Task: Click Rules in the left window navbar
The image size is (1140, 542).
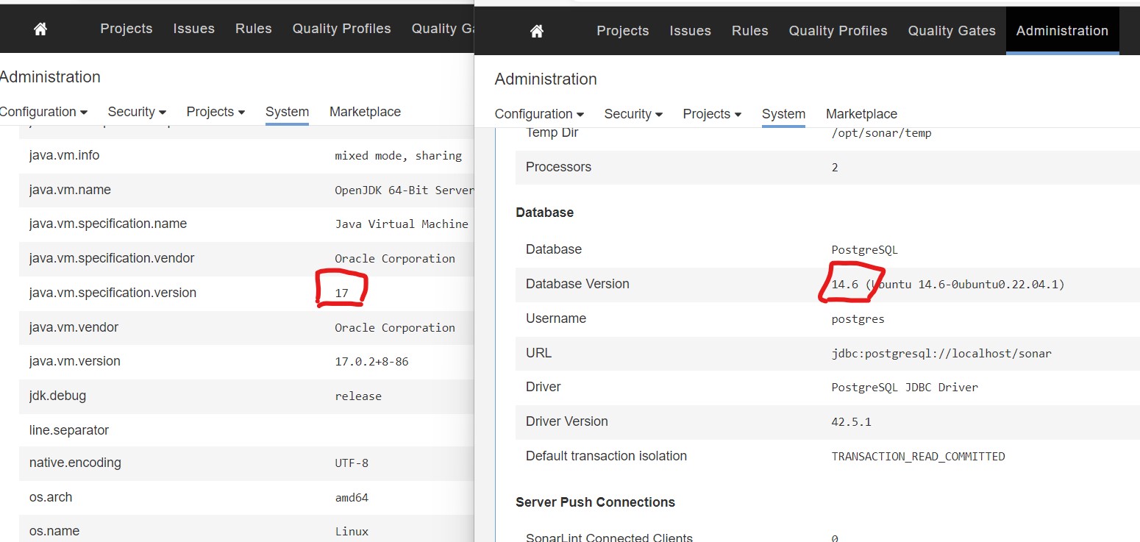Action: 253,28
